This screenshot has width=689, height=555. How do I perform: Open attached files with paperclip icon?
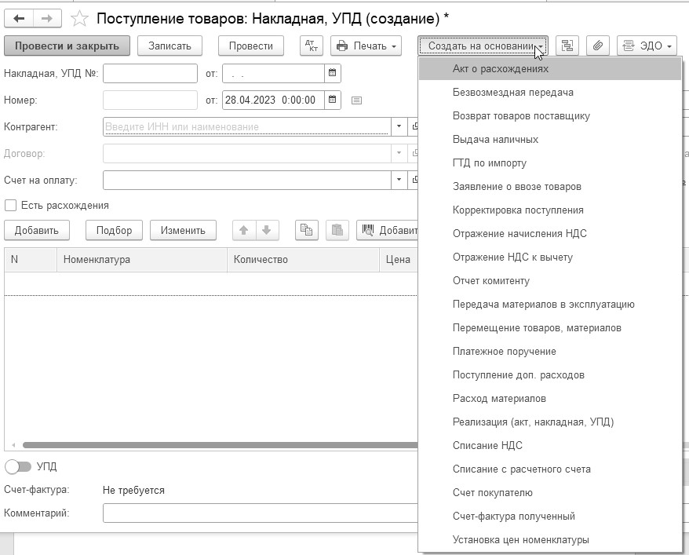click(598, 46)
